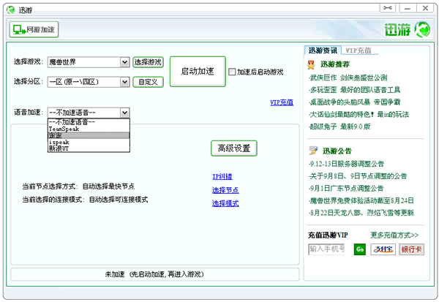This screenshot has height=302, width=439.
Task: Choose the 银行卡 bank card payment icon
Action: pos(411,249)
